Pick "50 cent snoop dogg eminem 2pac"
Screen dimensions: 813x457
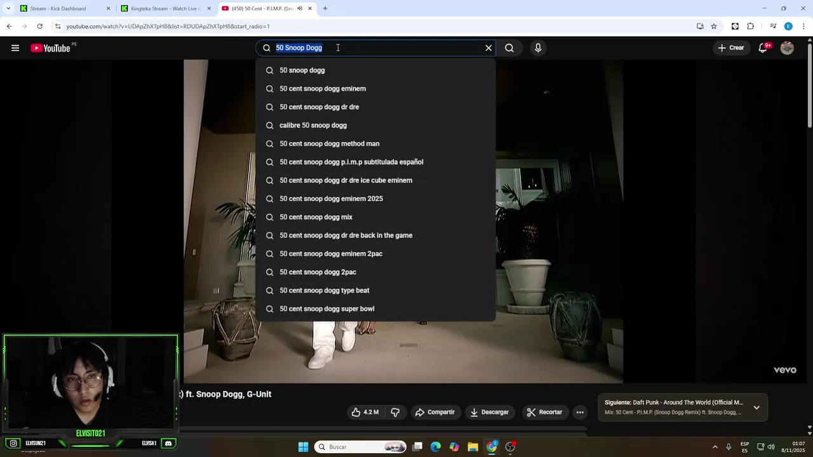point(375,254)
